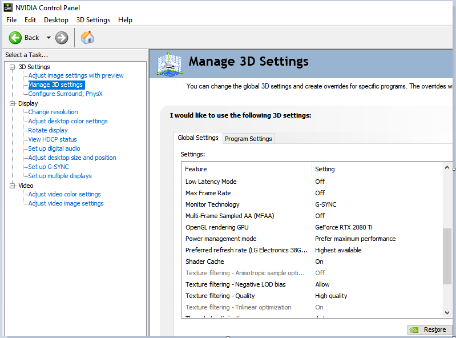The width and height of the screenshot is (456, 338).
Task: Switch to the Global Settings tab
Action: [198, 138]
